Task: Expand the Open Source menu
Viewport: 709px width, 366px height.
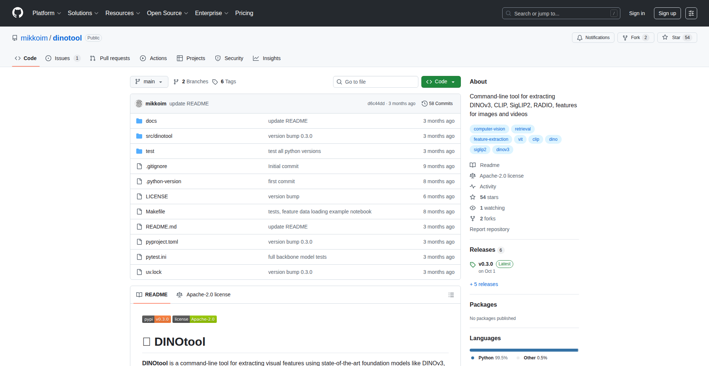Action: (x=168, y=13)
